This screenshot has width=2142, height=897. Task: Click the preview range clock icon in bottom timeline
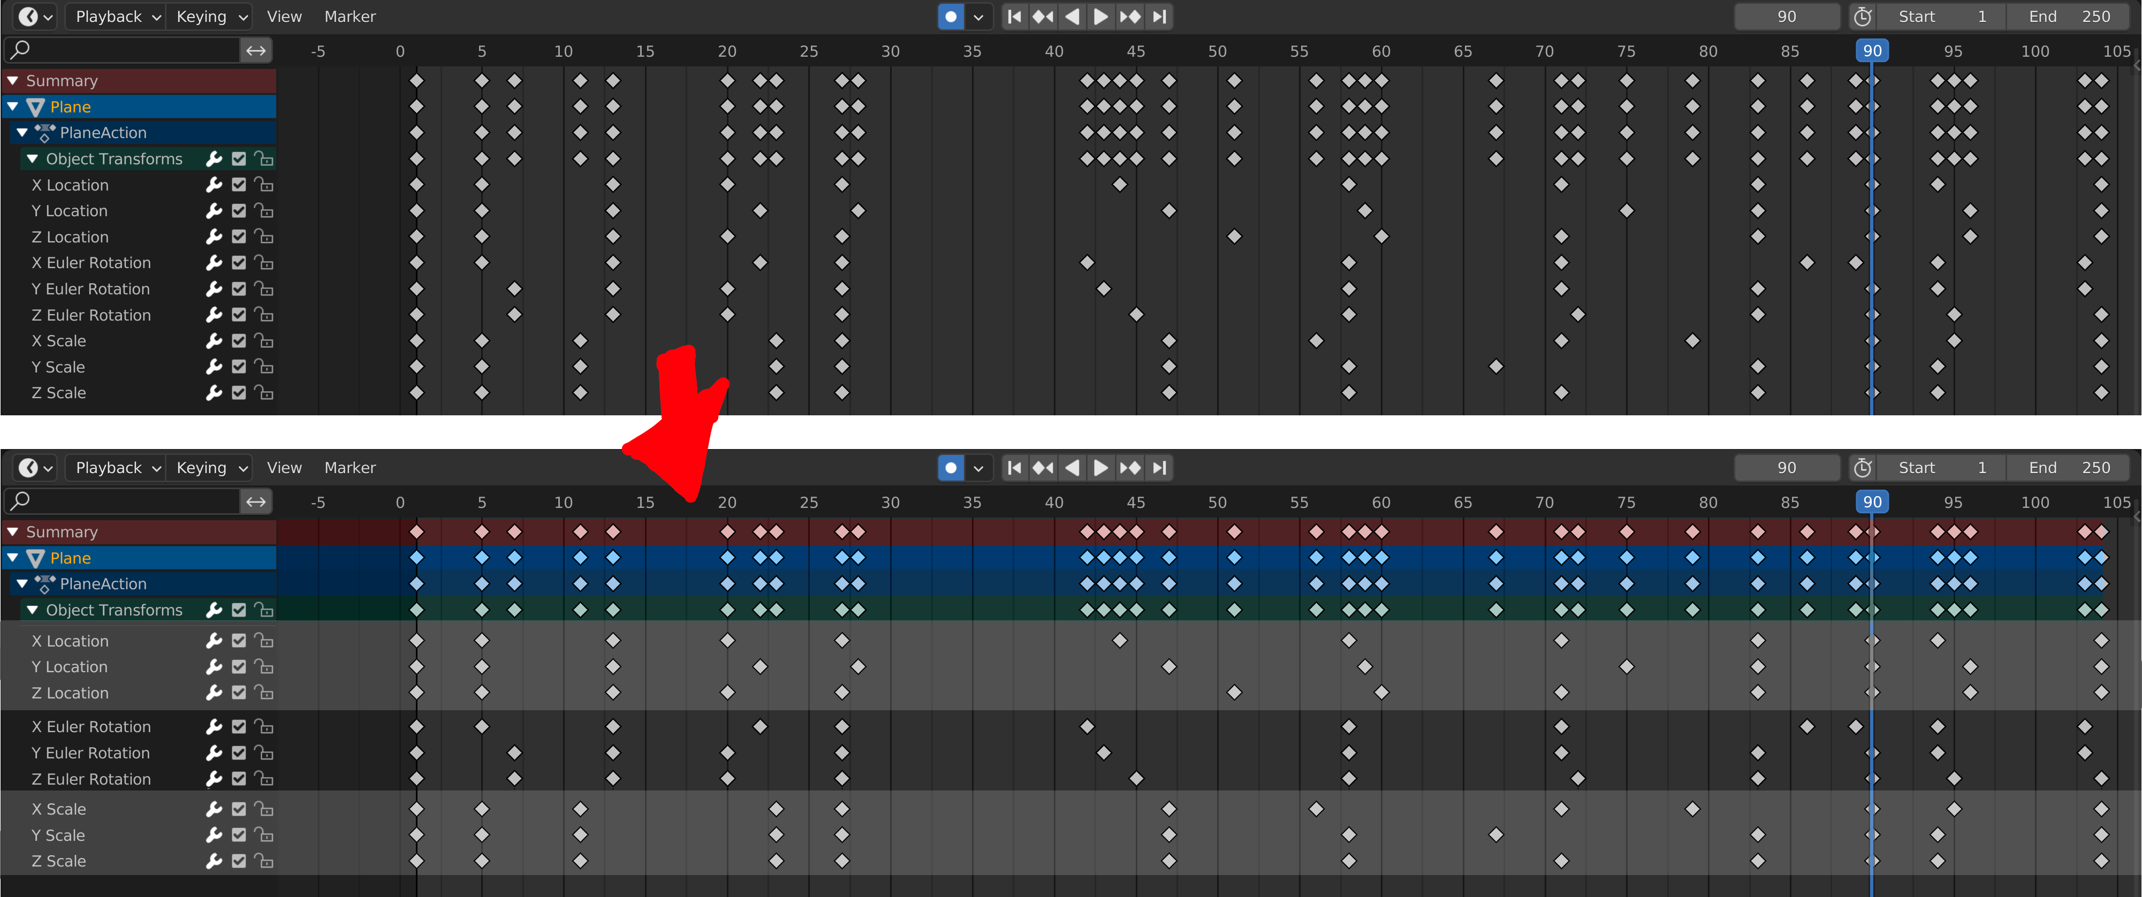coord(1863,468)
